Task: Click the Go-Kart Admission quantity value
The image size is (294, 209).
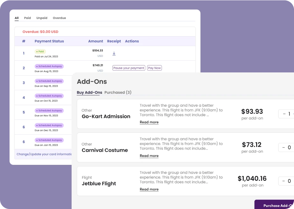Action: point(289,114)
